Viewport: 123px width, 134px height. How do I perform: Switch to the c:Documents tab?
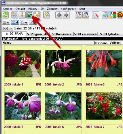pos(61,34)
